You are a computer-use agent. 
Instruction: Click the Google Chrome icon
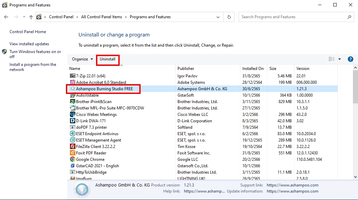point(73,159)
